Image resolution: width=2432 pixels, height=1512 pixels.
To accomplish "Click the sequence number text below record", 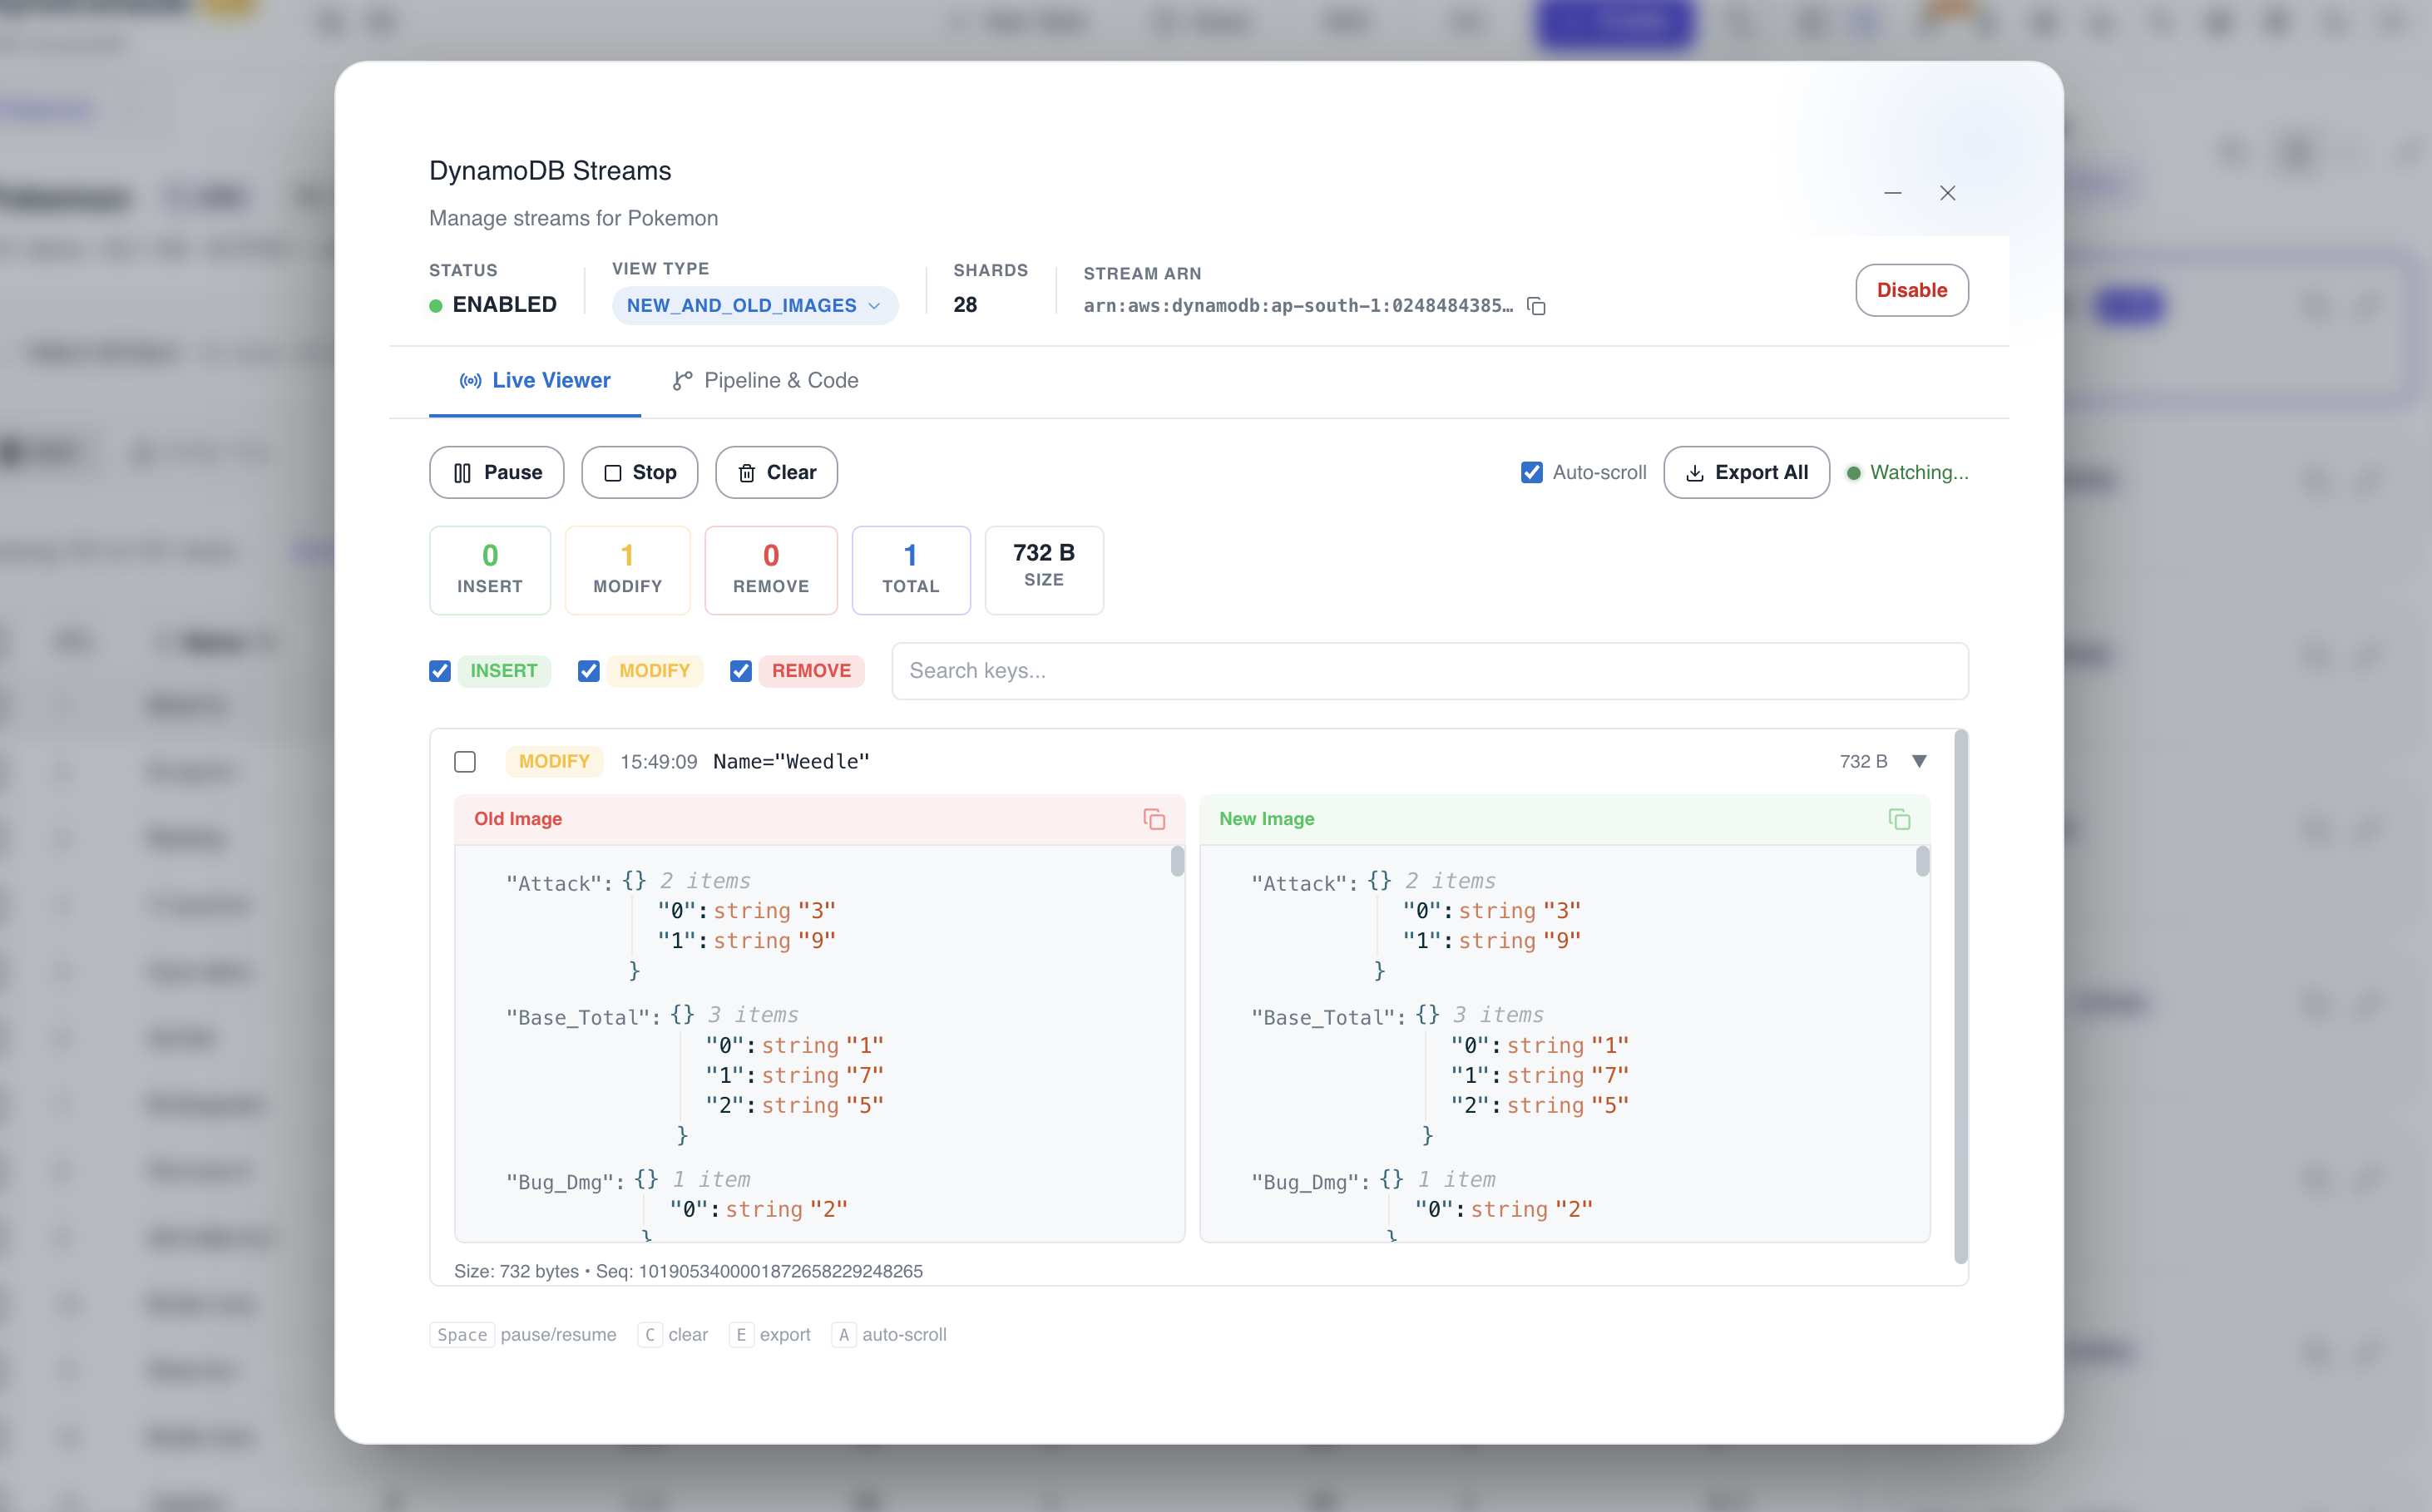I will pos(759,1271).
